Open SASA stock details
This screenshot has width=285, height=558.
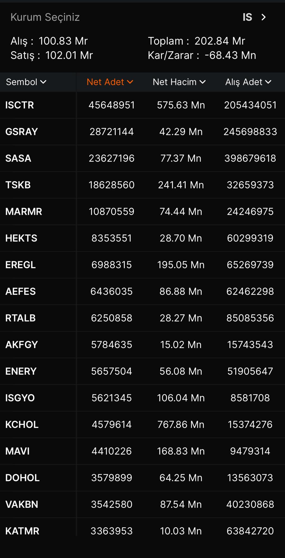coord(18,158)
